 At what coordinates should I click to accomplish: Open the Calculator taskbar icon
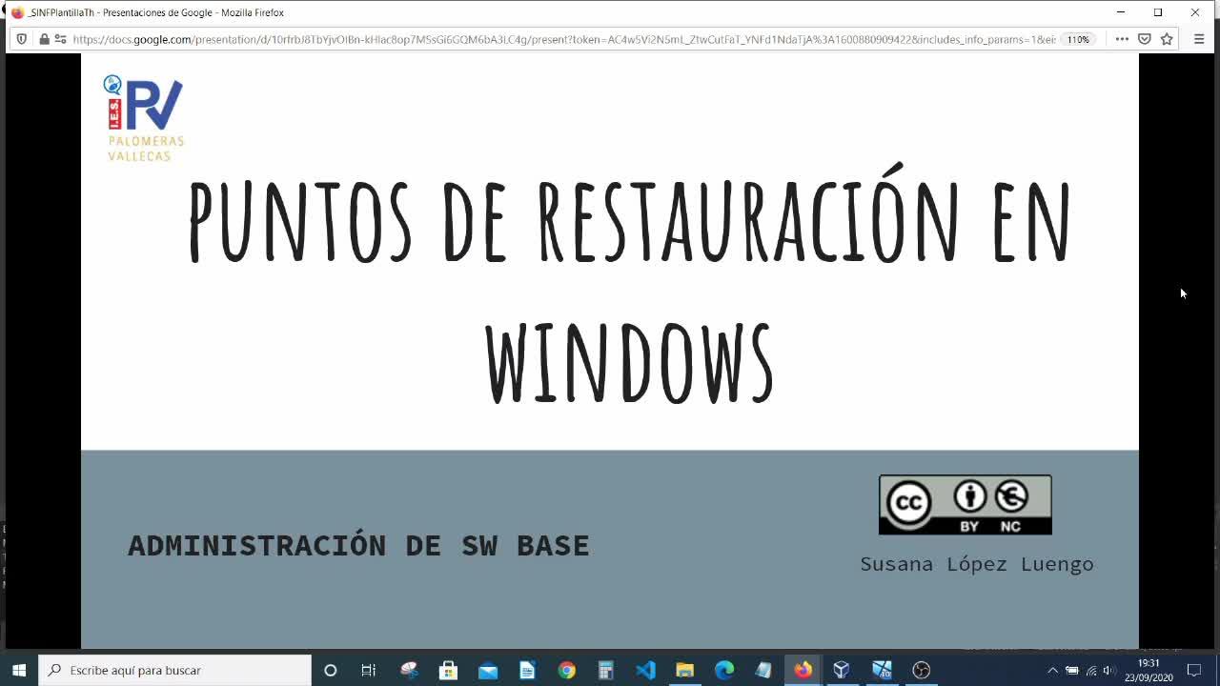tap(605, 670)
